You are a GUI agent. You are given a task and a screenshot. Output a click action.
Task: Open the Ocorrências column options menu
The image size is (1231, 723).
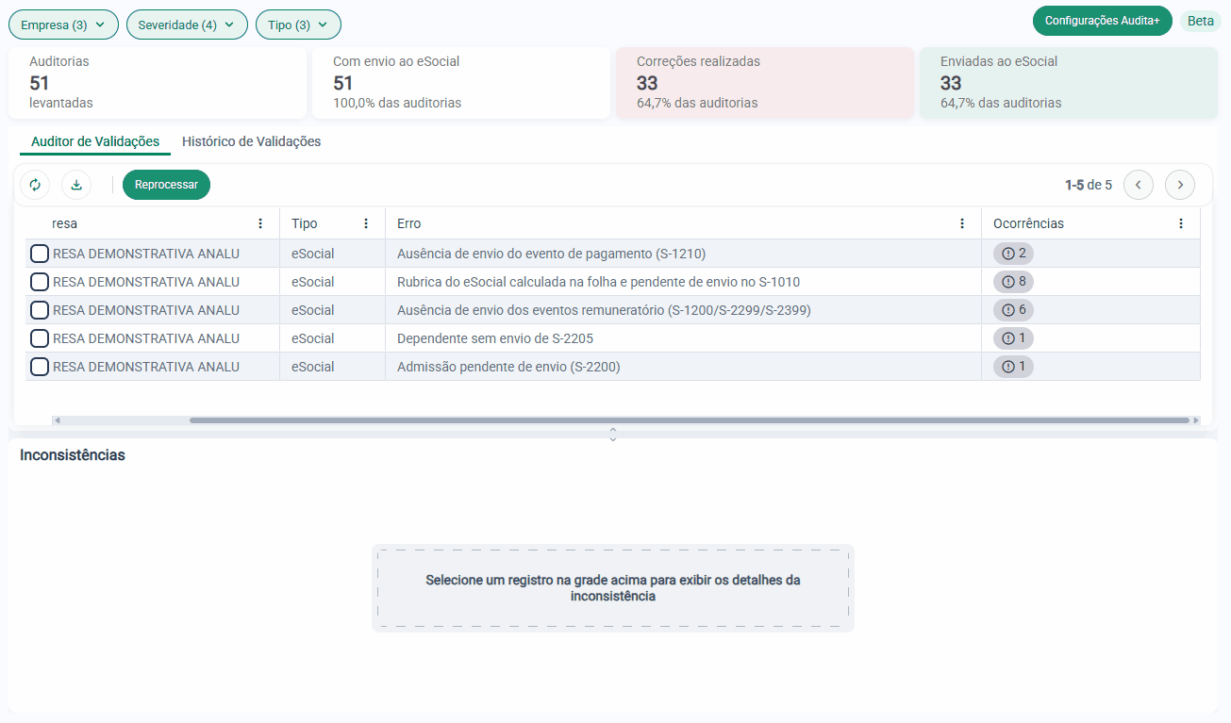pyautogui.click(x=1181, y=224)
